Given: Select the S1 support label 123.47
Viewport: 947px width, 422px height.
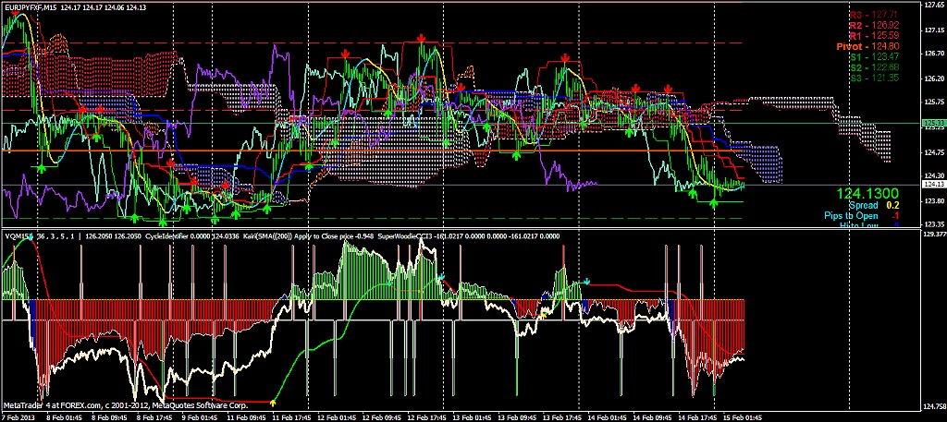Looking at the screenshot, I should point(875,56).
